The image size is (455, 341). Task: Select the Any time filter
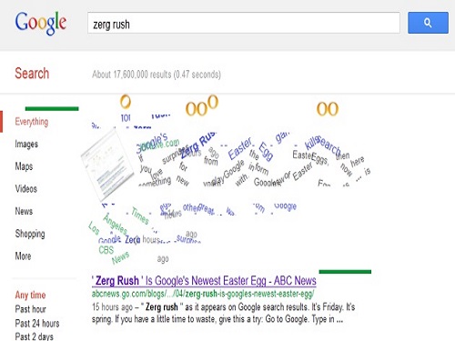pyautogui.click(x=30, y=295)
